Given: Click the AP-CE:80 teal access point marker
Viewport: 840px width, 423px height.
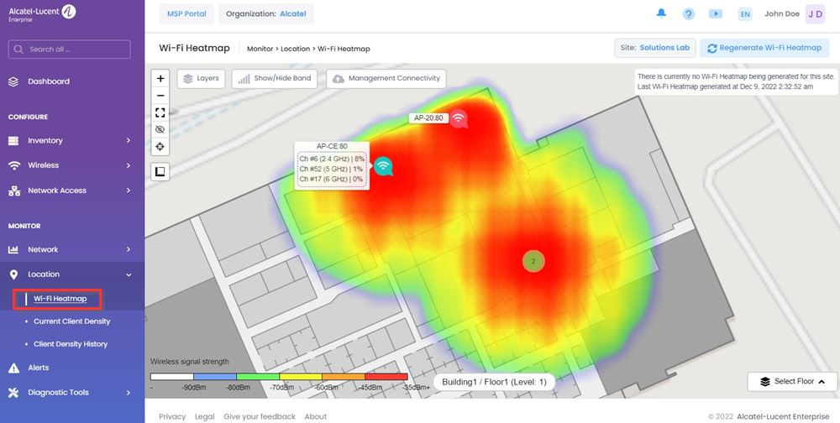Looking at the screenshot, I should (x=383, y=166).
